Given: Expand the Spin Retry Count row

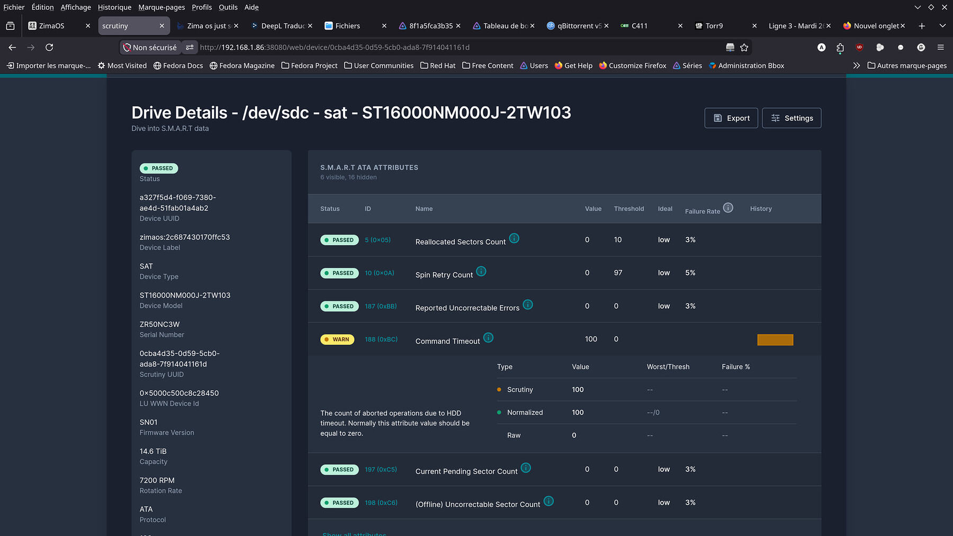Looking at the screenshot, I should click(x=564, y=273).
